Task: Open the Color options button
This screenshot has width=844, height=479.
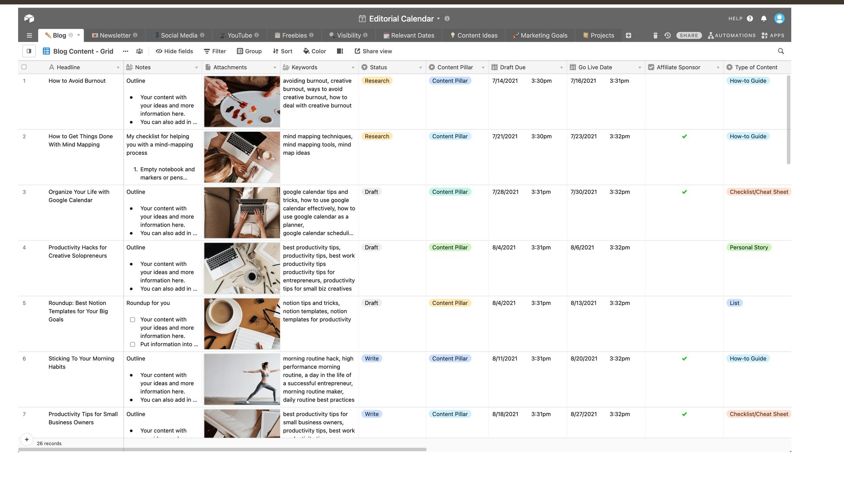Action: click(314, 51)
